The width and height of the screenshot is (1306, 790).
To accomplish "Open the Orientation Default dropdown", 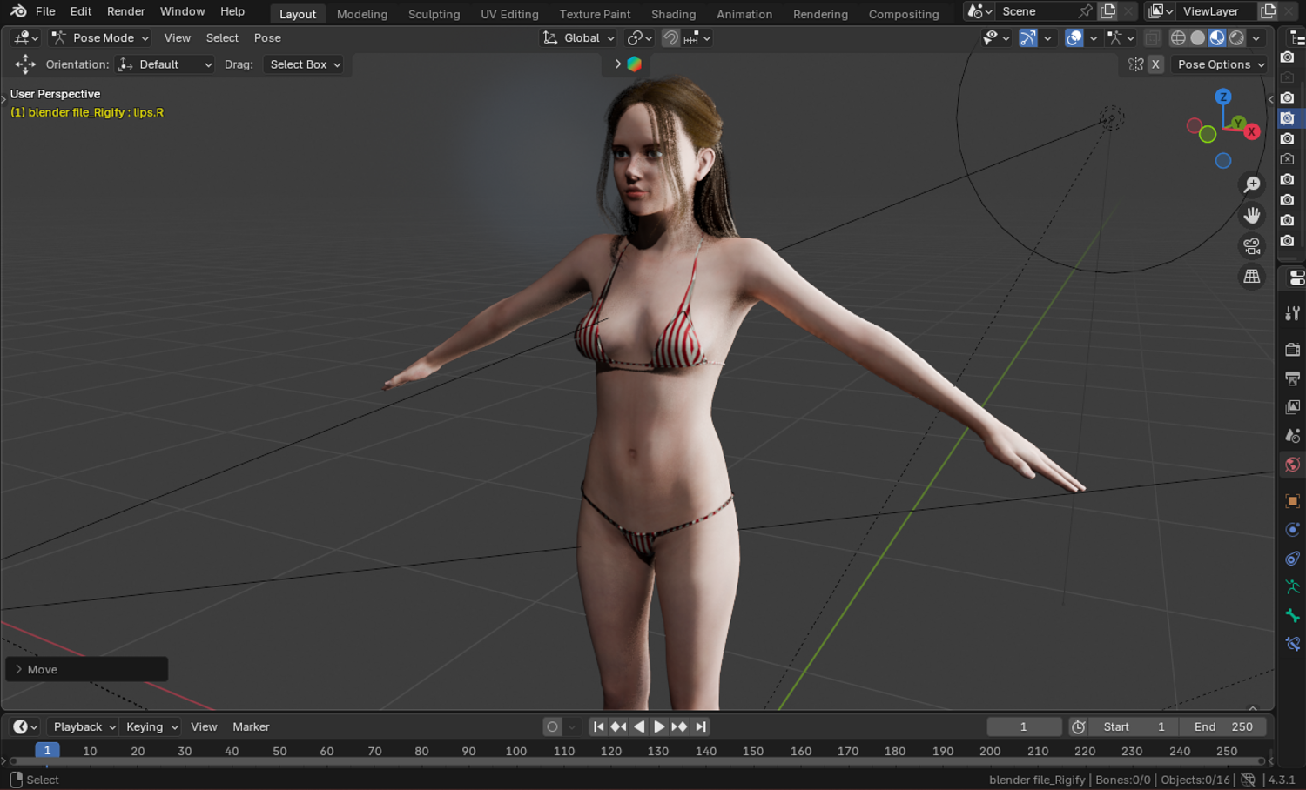I will pos(165,64).
